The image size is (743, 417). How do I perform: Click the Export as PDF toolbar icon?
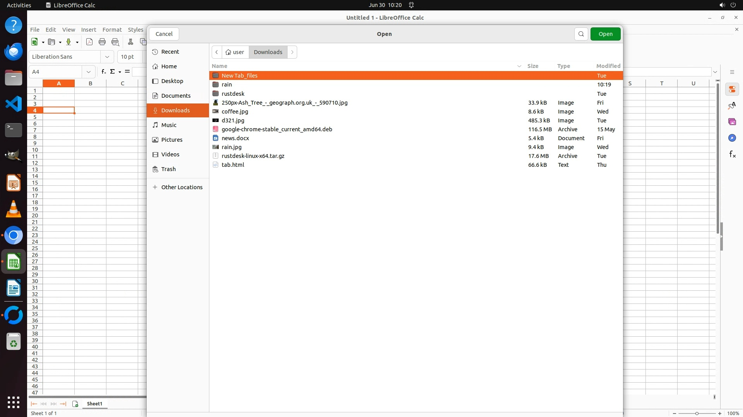click(89, 42)
